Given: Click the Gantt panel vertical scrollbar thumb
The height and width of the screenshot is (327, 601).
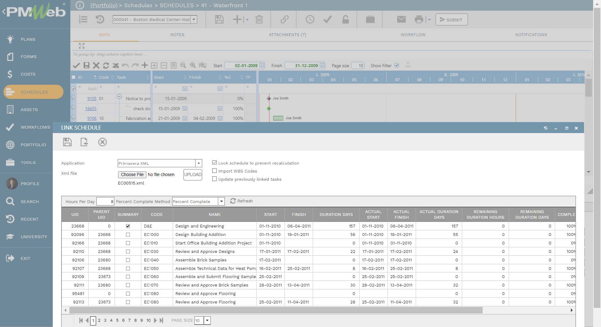Looking at the screenshot, I should [x=588, y=87].
